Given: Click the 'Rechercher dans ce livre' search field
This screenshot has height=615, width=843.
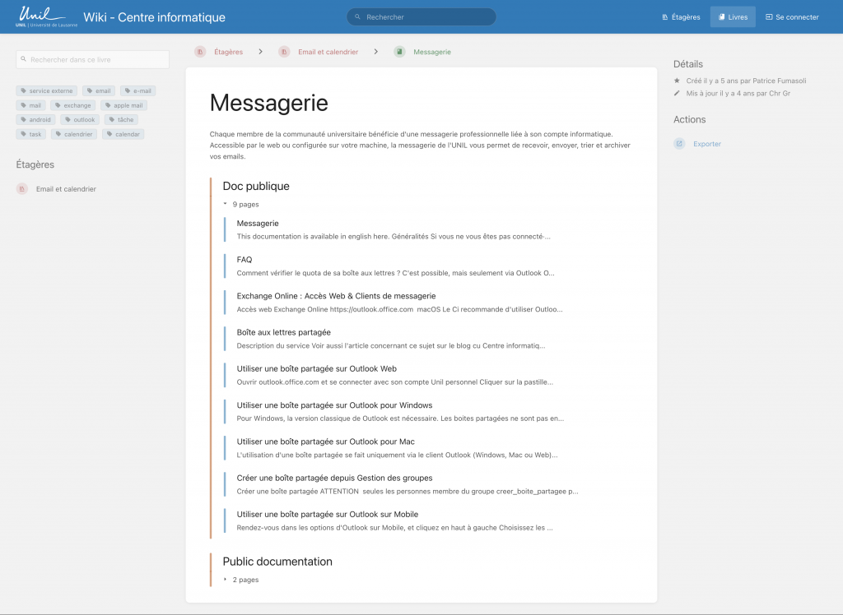Looking at the screenshot, I should point(92,59).
